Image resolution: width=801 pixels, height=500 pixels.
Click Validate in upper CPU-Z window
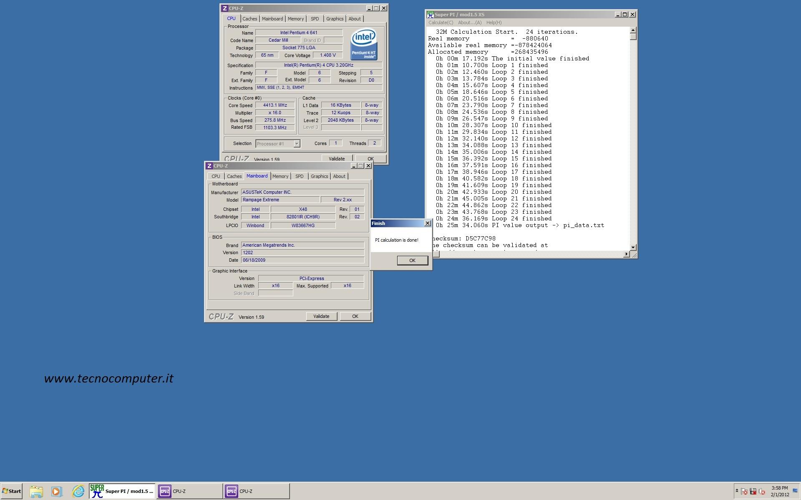[337, 159]
